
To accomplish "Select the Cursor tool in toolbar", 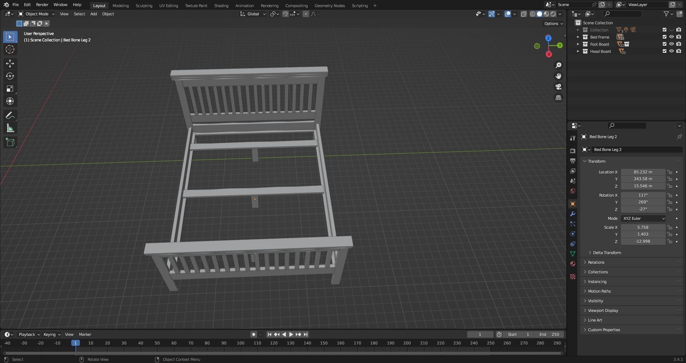I will click(x=10, y=49).
